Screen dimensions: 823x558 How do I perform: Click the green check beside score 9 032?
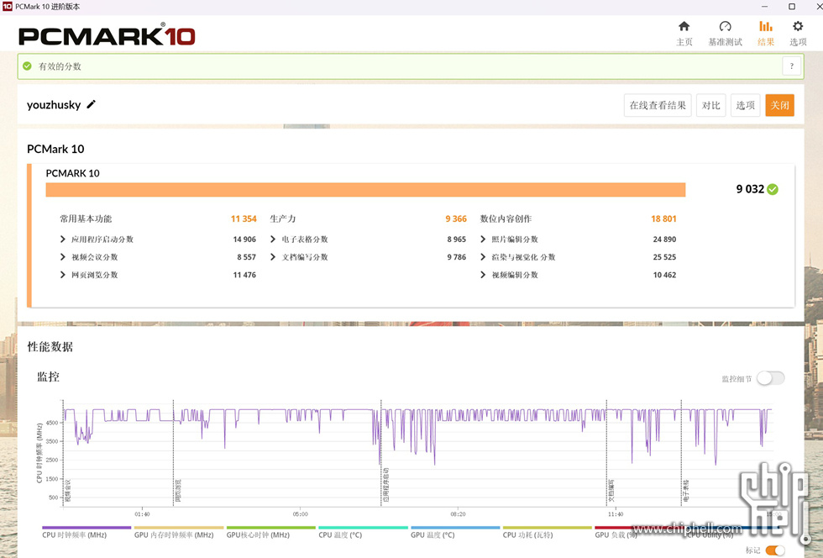point(773,189)
